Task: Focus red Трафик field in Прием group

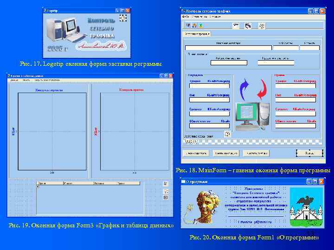Action: (295, 86)
